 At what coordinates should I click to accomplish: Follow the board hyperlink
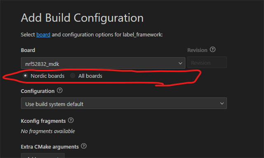click(x=43, y=35)
